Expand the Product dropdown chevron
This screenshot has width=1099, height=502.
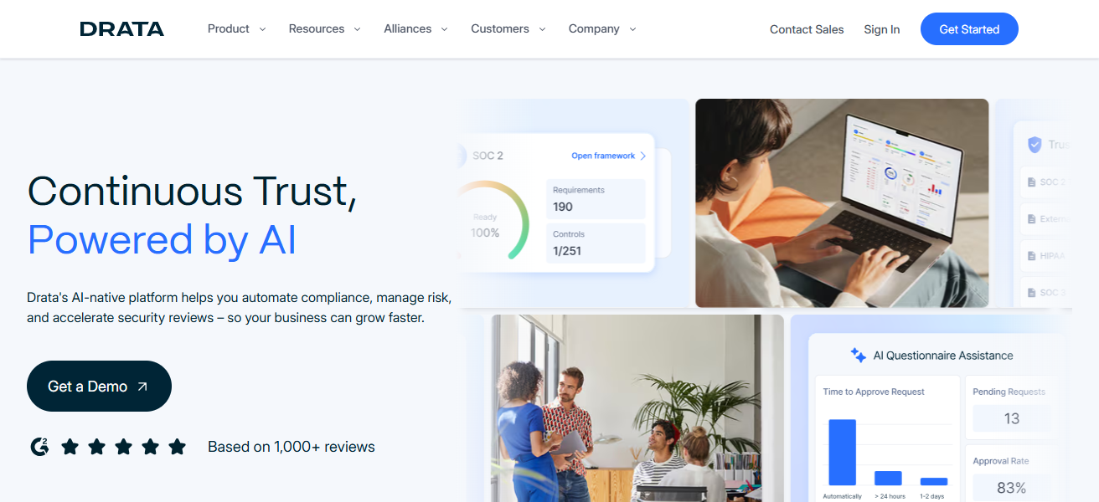(262, 29)
